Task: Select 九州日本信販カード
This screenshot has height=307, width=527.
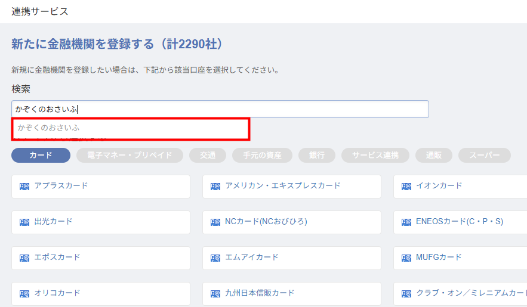Action: point(292,294)
